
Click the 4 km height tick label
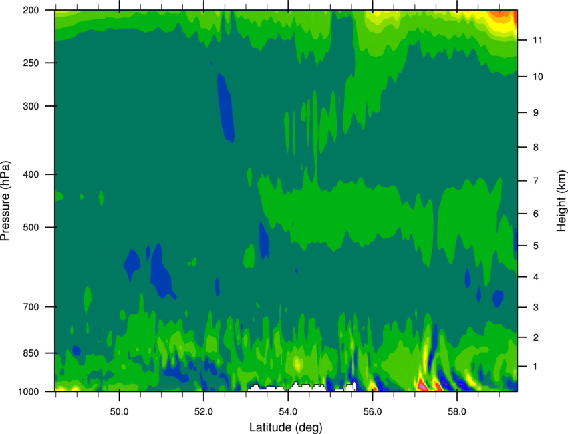click(x=536, y=277)
